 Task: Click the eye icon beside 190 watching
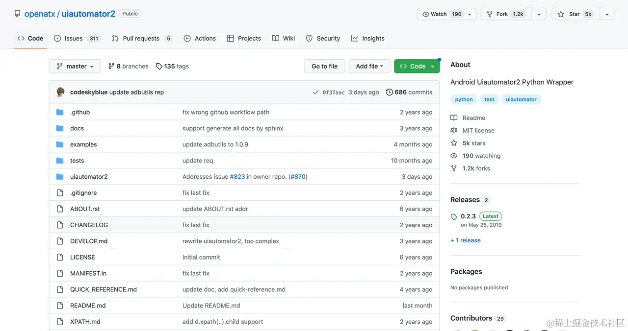point(454,156)
